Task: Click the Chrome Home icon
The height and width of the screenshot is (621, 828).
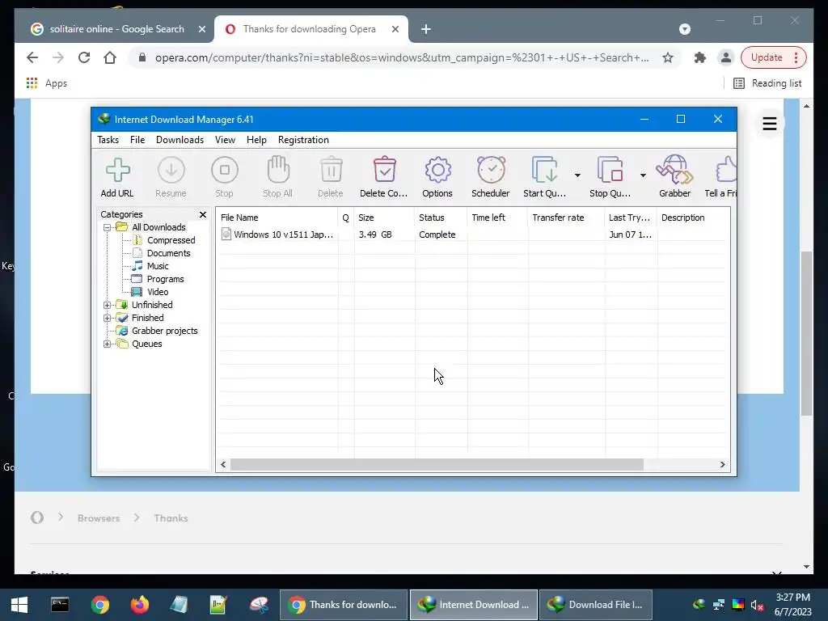Action: [110, 57]
